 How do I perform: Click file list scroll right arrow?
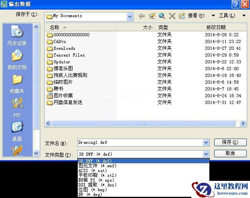243,123
